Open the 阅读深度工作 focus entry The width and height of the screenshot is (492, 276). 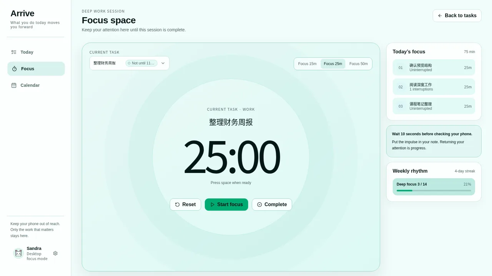tap(434, 87)
